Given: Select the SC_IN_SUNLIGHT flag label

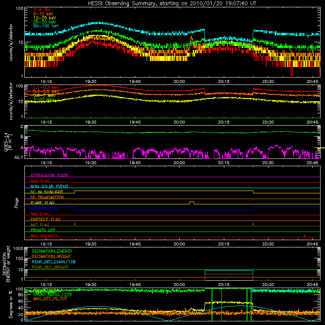Looking at the screenshot, I should point(47,192).
